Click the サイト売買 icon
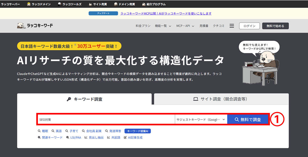The image size is (308, 157). [x=90, y=4]
